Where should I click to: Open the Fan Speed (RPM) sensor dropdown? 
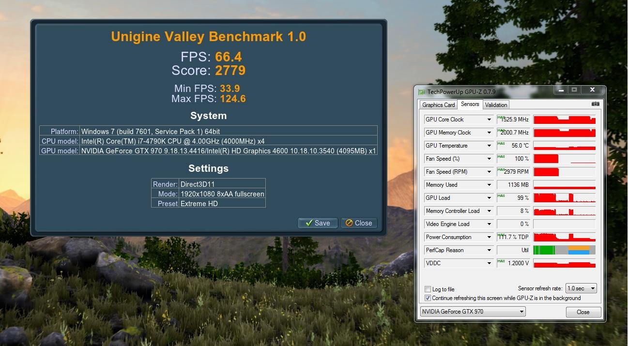[x=489, y=172]
